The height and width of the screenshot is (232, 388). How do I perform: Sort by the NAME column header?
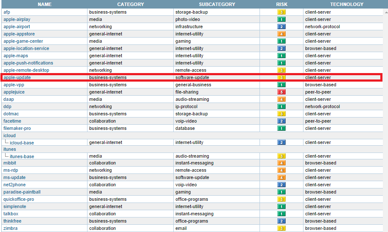point(44,4)
